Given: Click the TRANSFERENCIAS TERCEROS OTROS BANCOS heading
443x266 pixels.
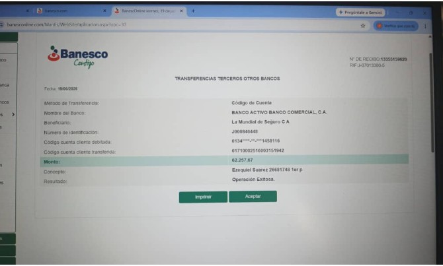Looking at the screenshot, I should coord(227,79).
